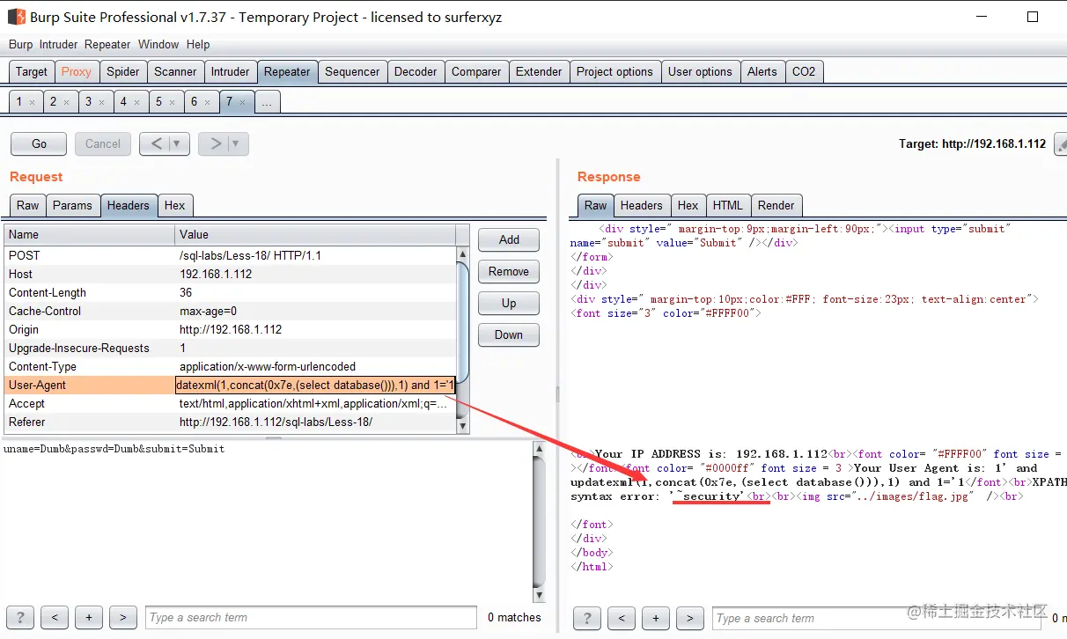Open the Repeater menu
The width and height of the screenshot is (1067, 639).
(x=107, y=44)
